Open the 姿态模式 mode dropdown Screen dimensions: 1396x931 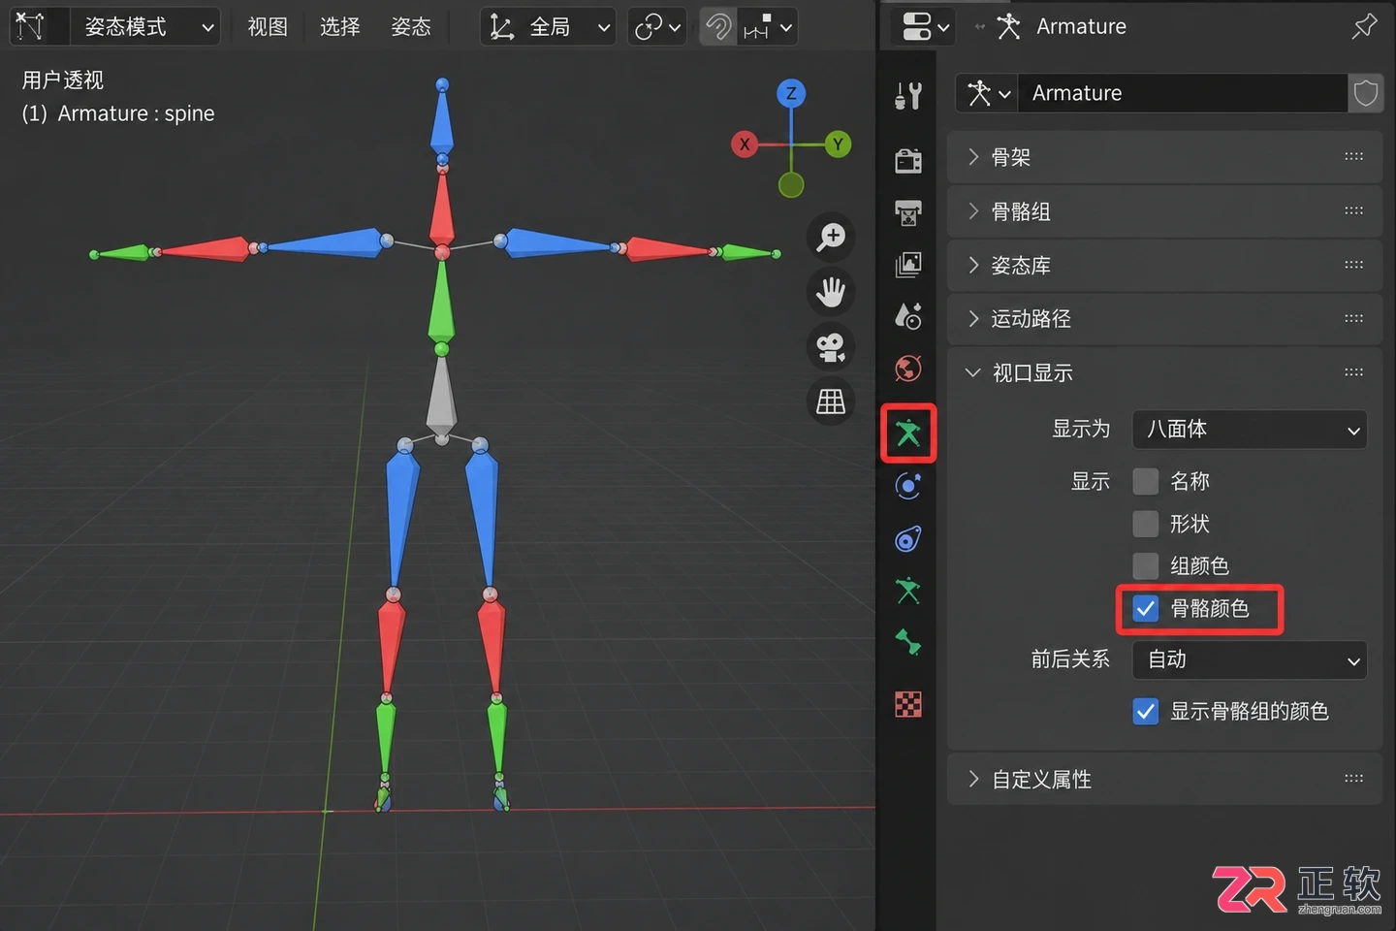(144, 27)
